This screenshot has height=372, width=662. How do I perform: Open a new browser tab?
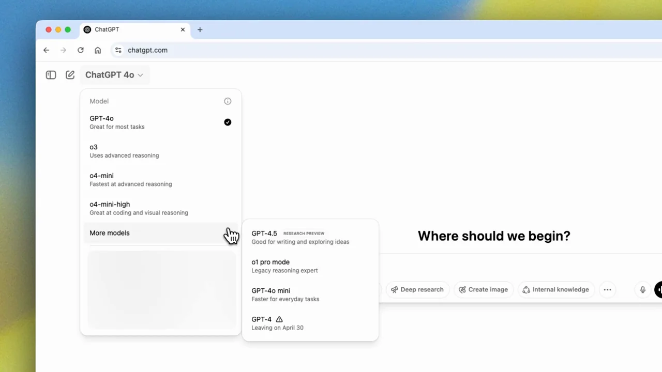(x=200, y=29)
